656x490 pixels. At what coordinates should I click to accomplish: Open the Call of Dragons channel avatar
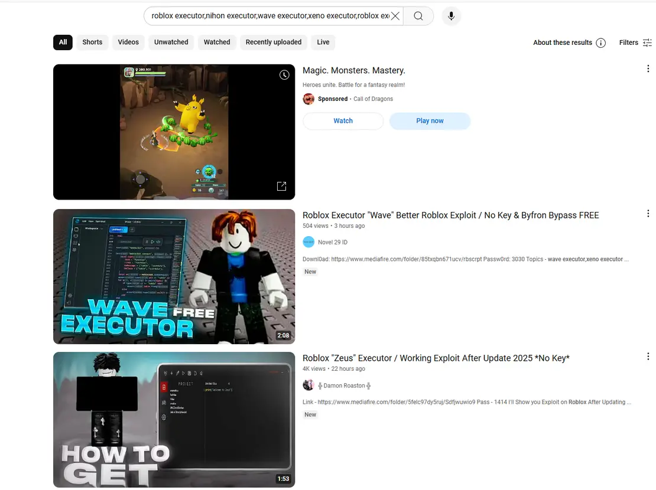pyautogui.click(x=308, y=99)
